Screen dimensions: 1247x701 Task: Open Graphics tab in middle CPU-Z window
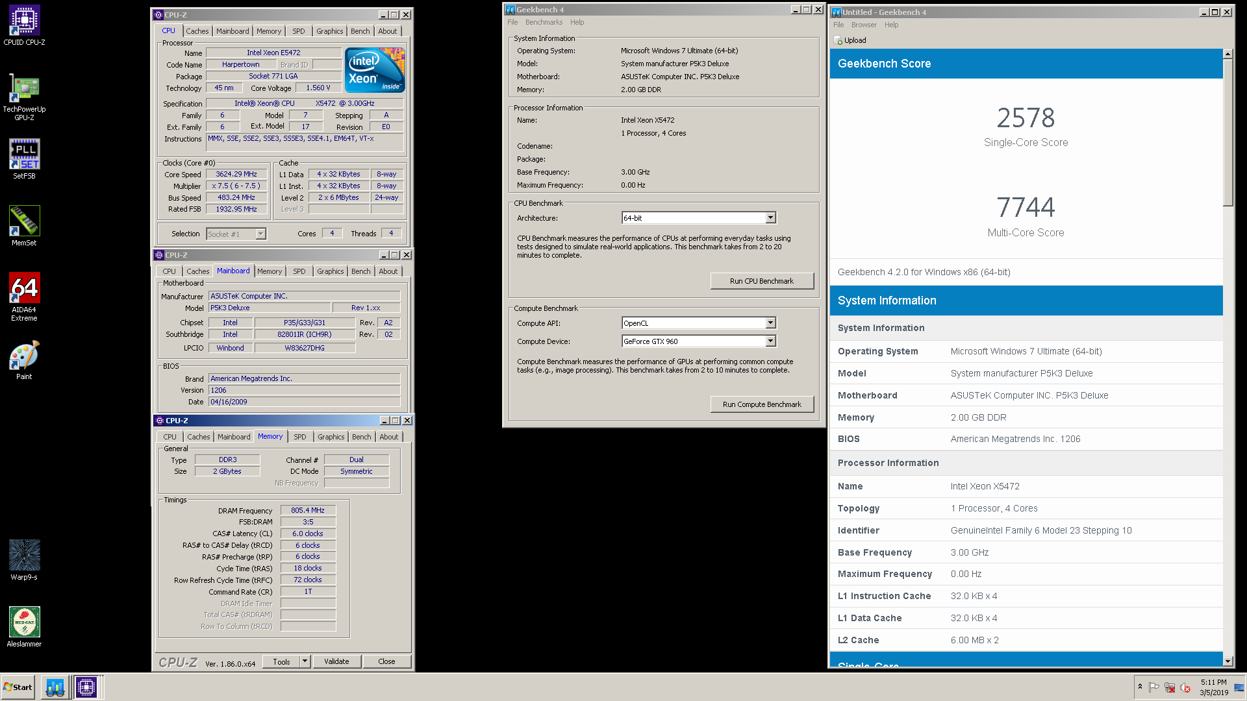(331, 271)
